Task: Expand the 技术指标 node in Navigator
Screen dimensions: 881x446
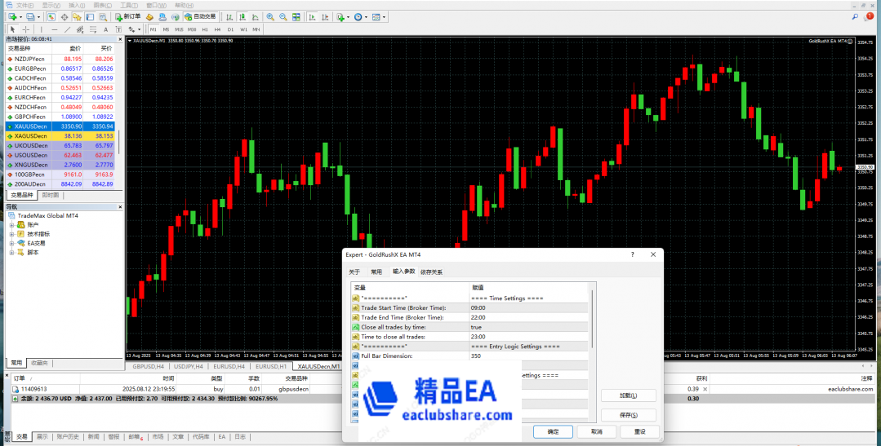Action: (x=11, y=234)
